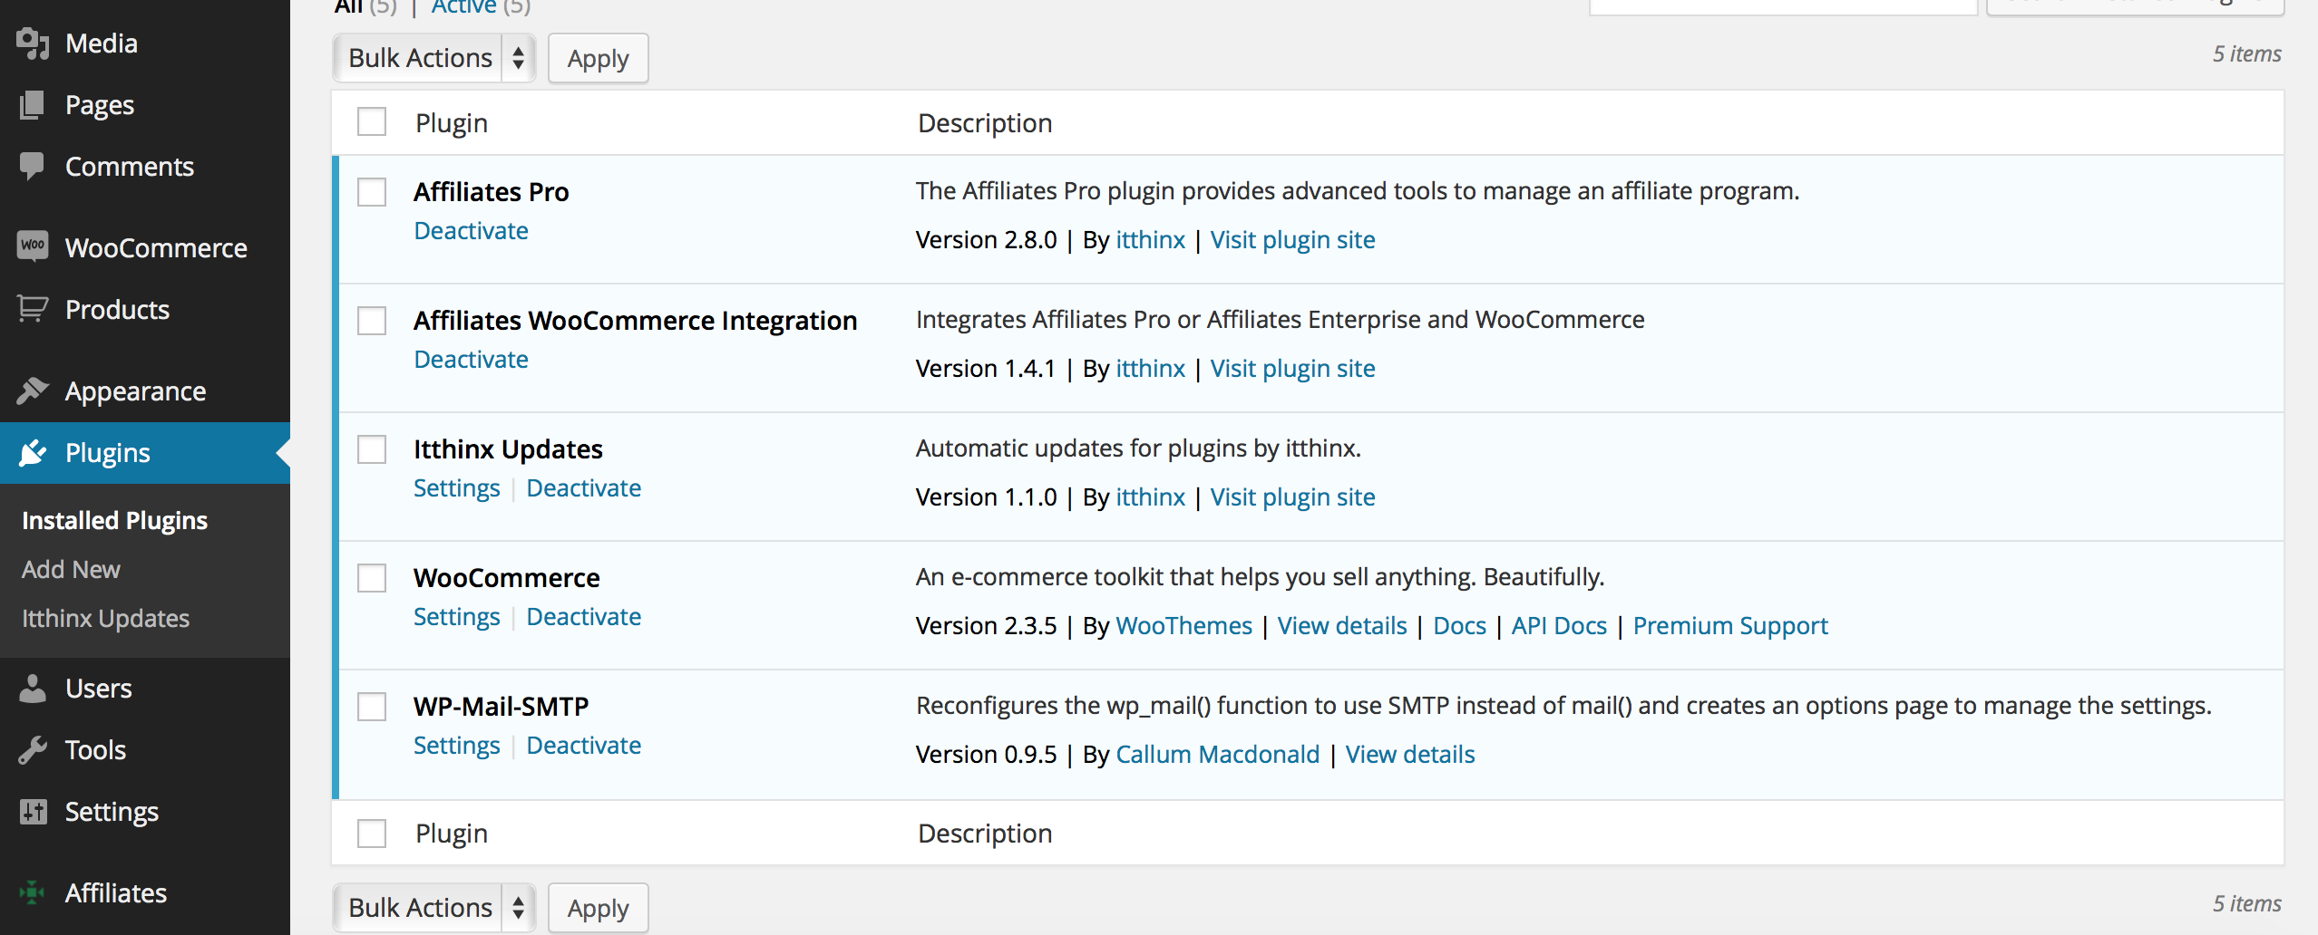Check the WP-Mail-SMTP plugin checkbox
2318x935 pixels.
click(372, 707)
